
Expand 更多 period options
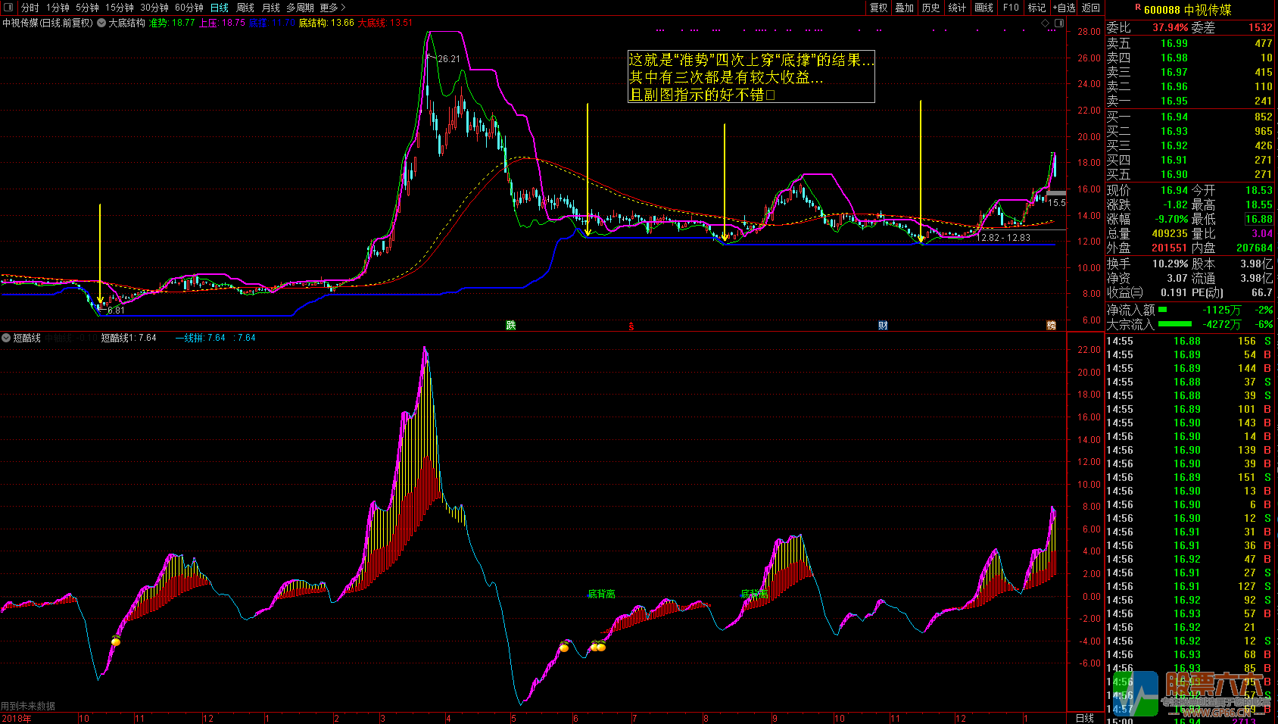coord(332,8)
